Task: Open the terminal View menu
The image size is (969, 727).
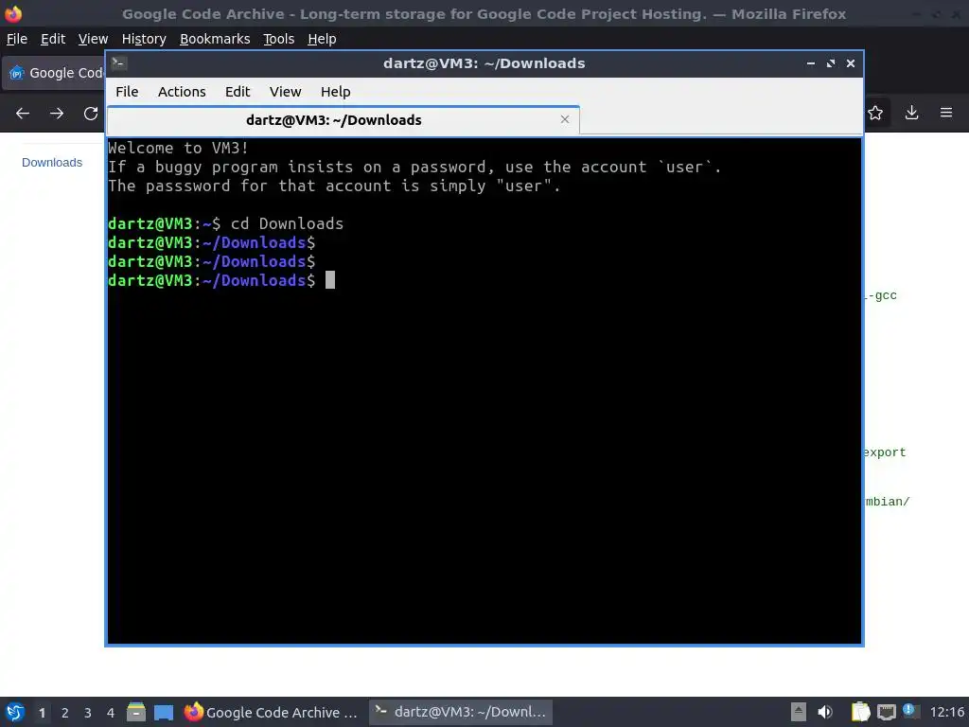Action: [285, 92]
